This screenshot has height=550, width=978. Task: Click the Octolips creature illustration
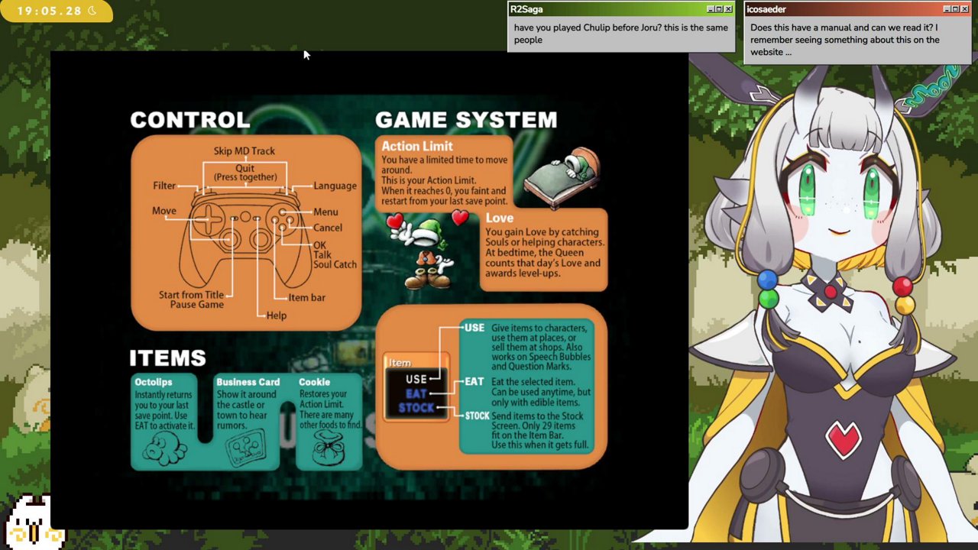tap(164, 447)
